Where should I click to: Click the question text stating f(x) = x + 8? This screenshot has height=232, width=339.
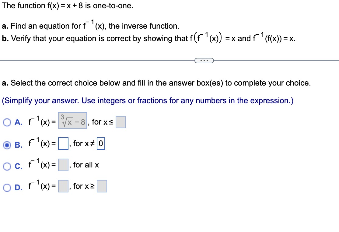pos(68,5)
